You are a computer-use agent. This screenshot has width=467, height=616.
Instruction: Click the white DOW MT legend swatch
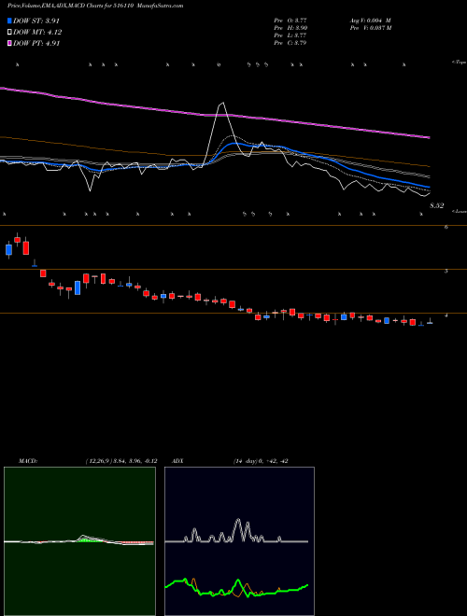[9, 33]
